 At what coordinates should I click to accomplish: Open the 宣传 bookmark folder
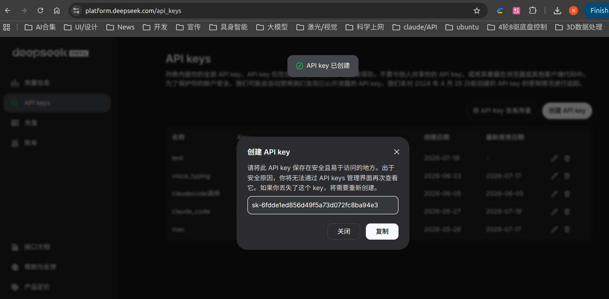[188, 27]
